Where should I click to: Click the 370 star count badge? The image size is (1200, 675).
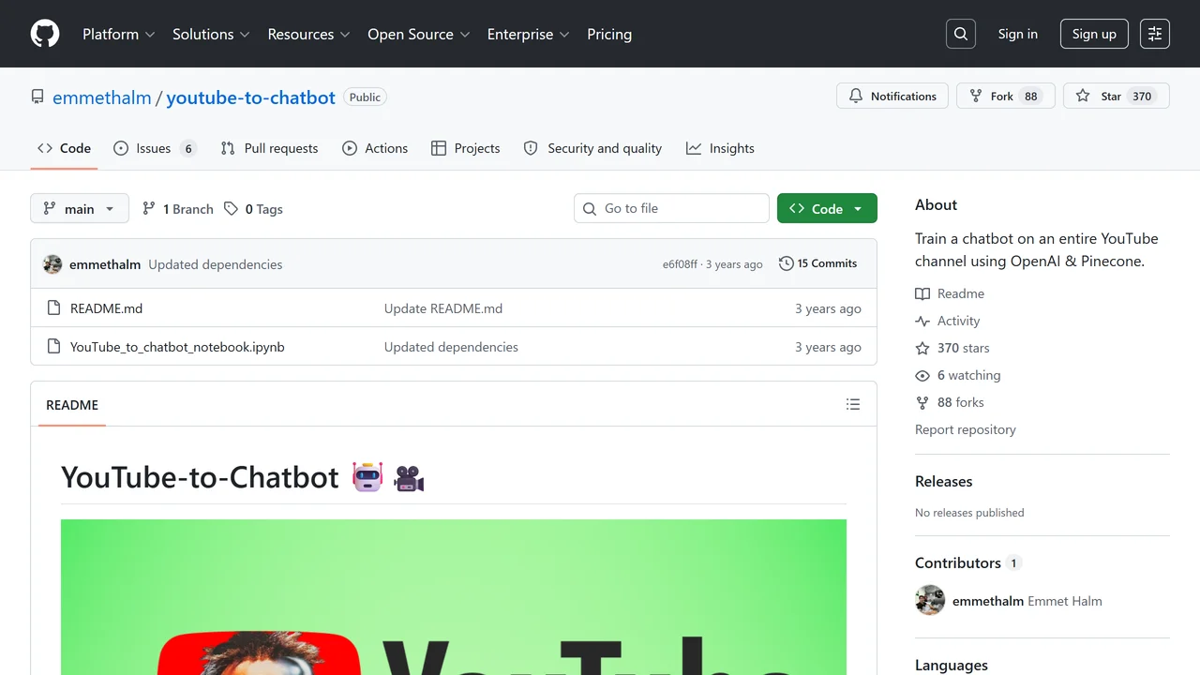pyautogui.click(x=1142, y=97)
